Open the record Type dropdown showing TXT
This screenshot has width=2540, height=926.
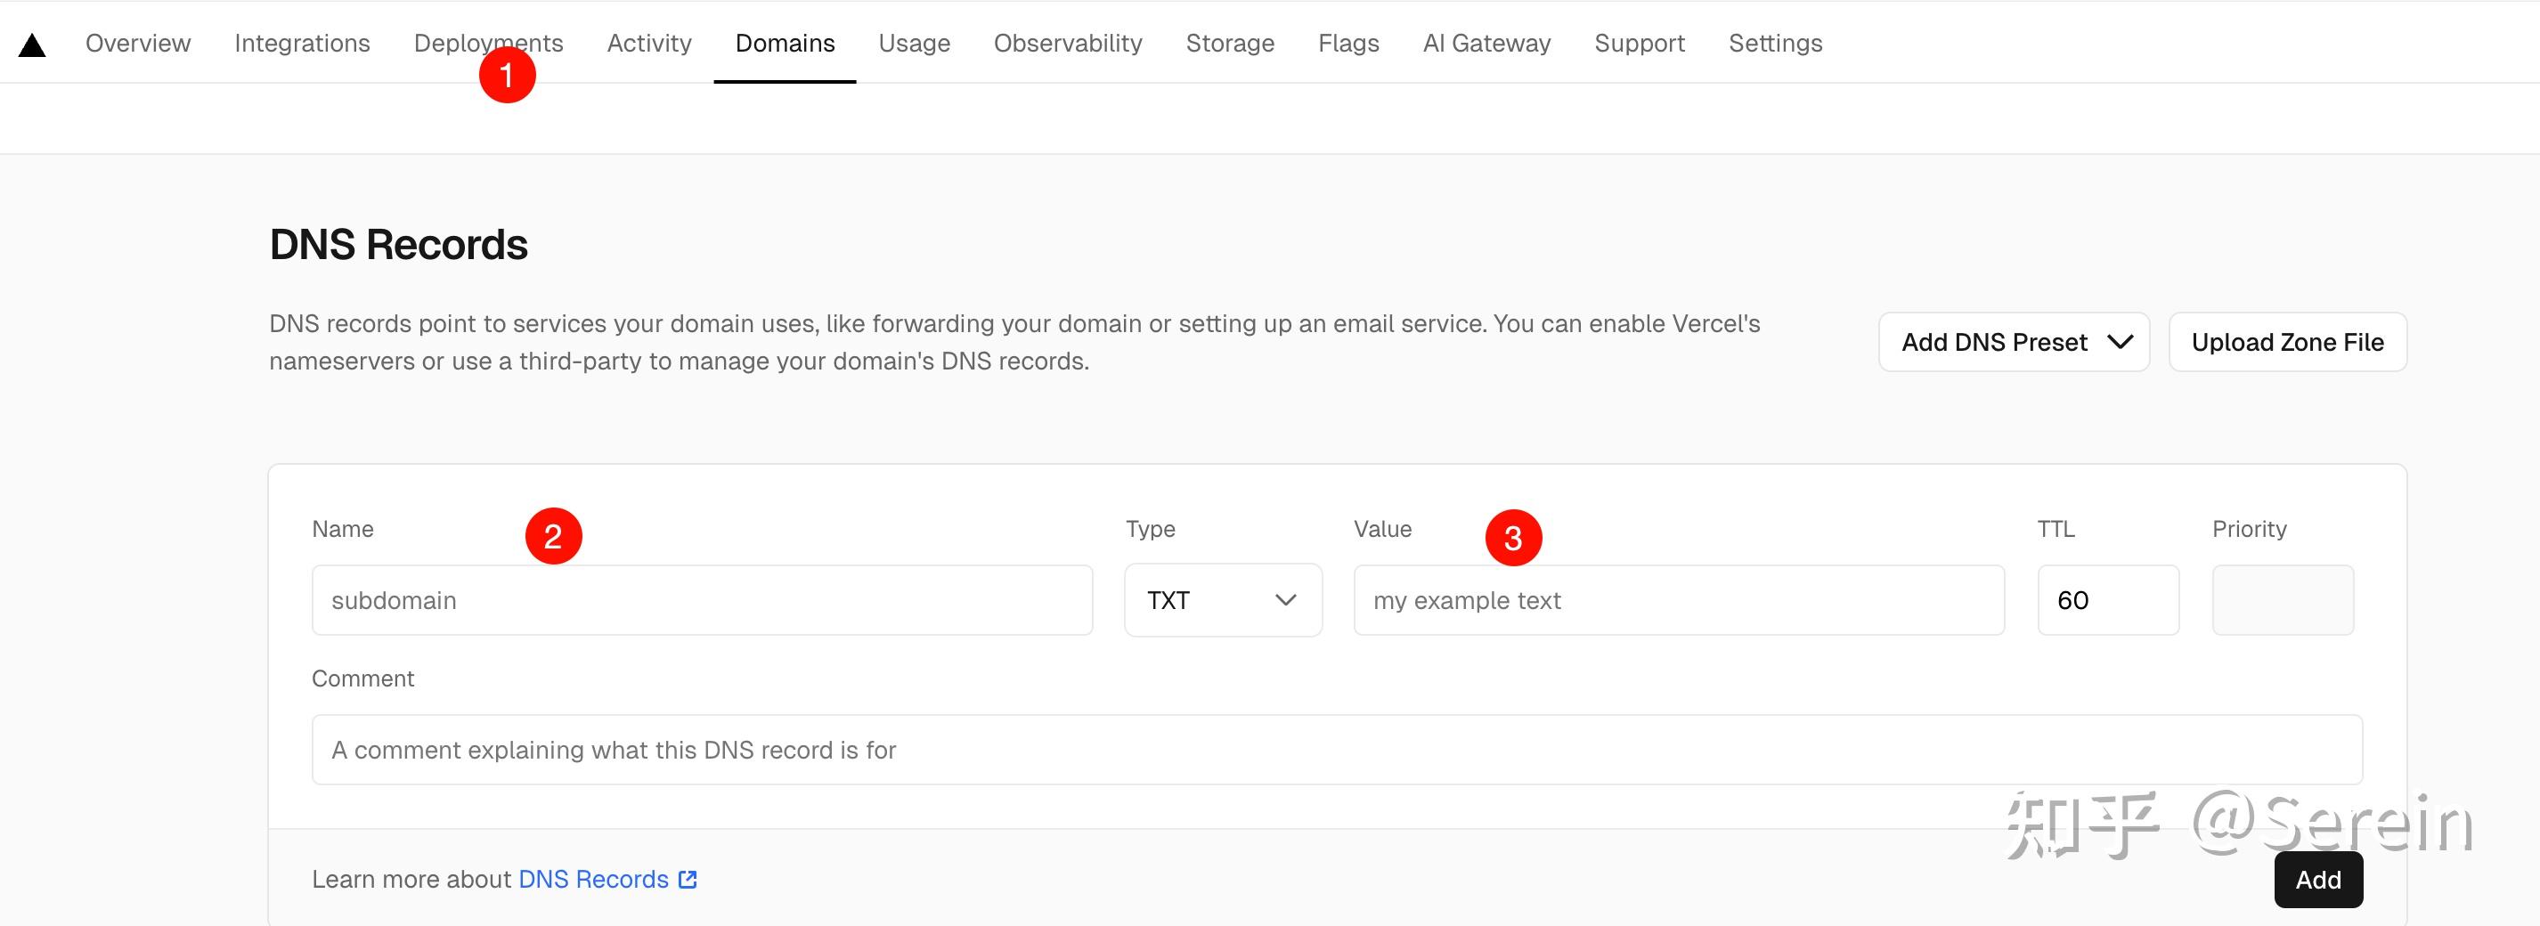(x=1223, y=599)
